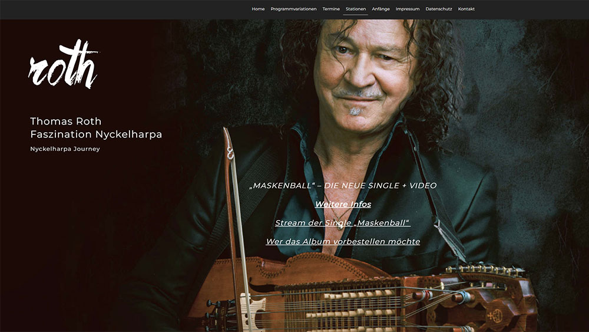Click the Thomas Roth Faszination Nyckelharpa title

pos(96,128)
